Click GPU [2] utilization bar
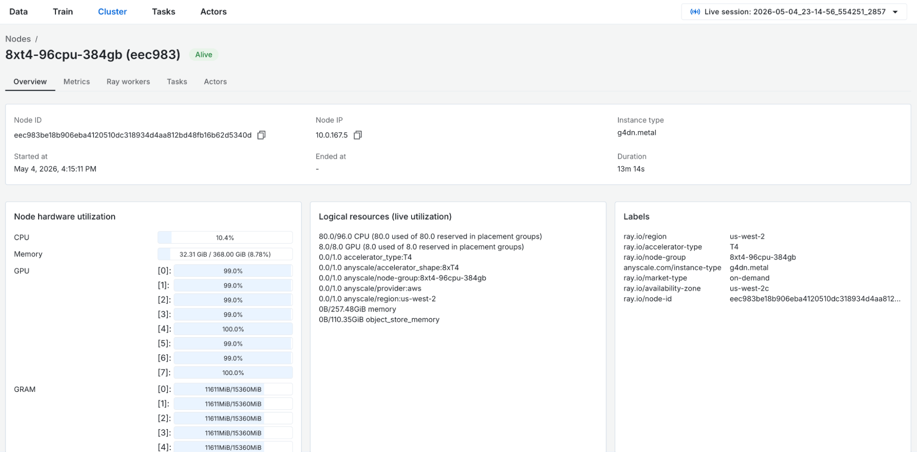The height and width of the screenshot is (452, 917). [233, 300]
